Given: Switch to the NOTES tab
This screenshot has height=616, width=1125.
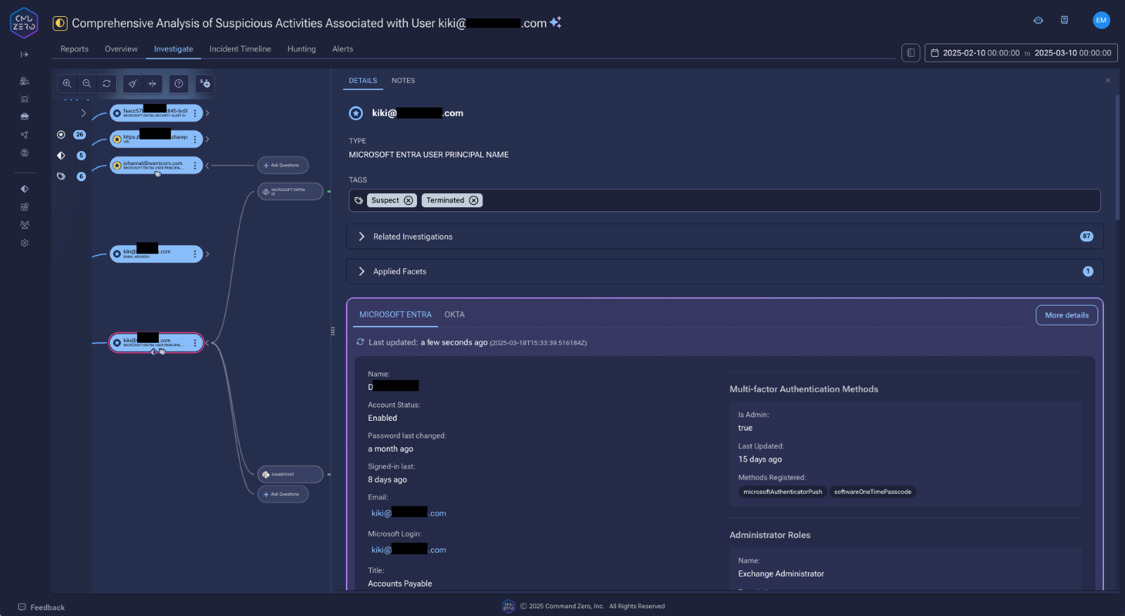Looking at the screenshot, I should 403,81.
